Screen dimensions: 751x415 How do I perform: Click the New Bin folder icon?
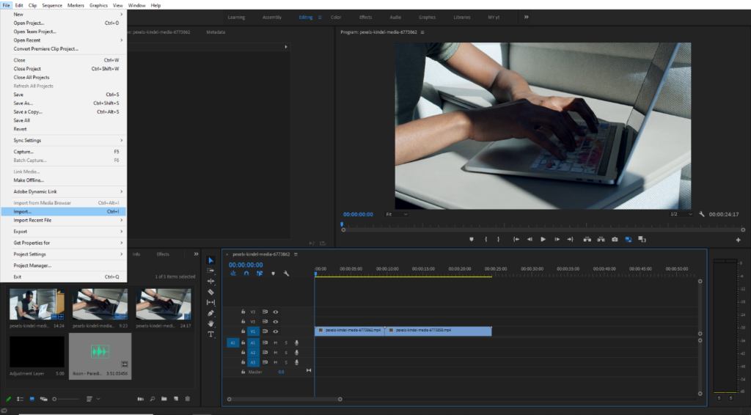(165, 399)
